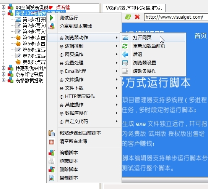208x189 pixels.
Task: Open the 逻辑控制 submenu
Action: pyautogui.click(x=84, y=46)
